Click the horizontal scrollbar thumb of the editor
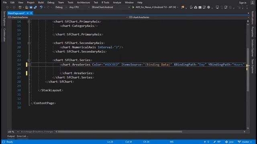The width and height of the screenshot is (257, 144). (120, 132)
